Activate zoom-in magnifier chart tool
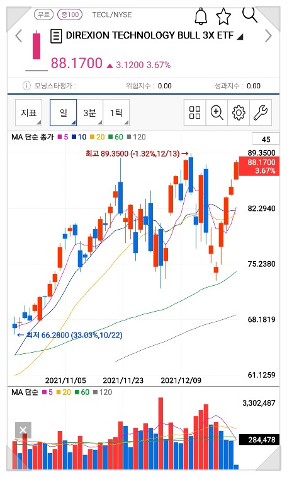Image resolution: width=287 pixels, height=477 pixels. (x=217, y=112)
